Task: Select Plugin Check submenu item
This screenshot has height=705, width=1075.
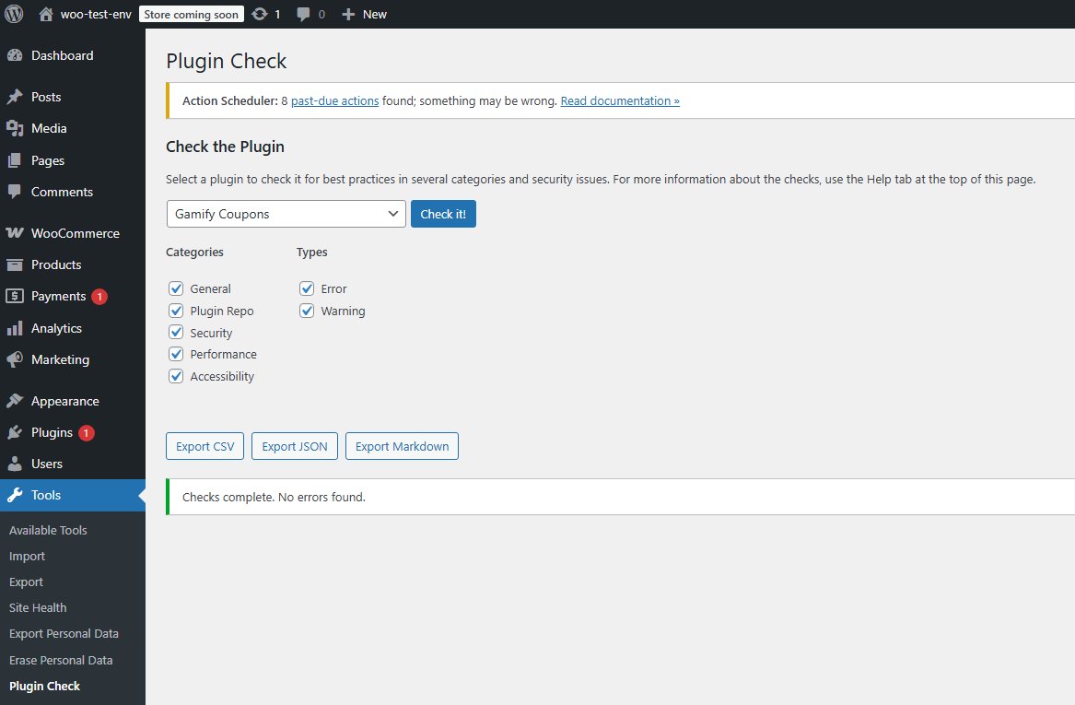Action: point(44,686)
